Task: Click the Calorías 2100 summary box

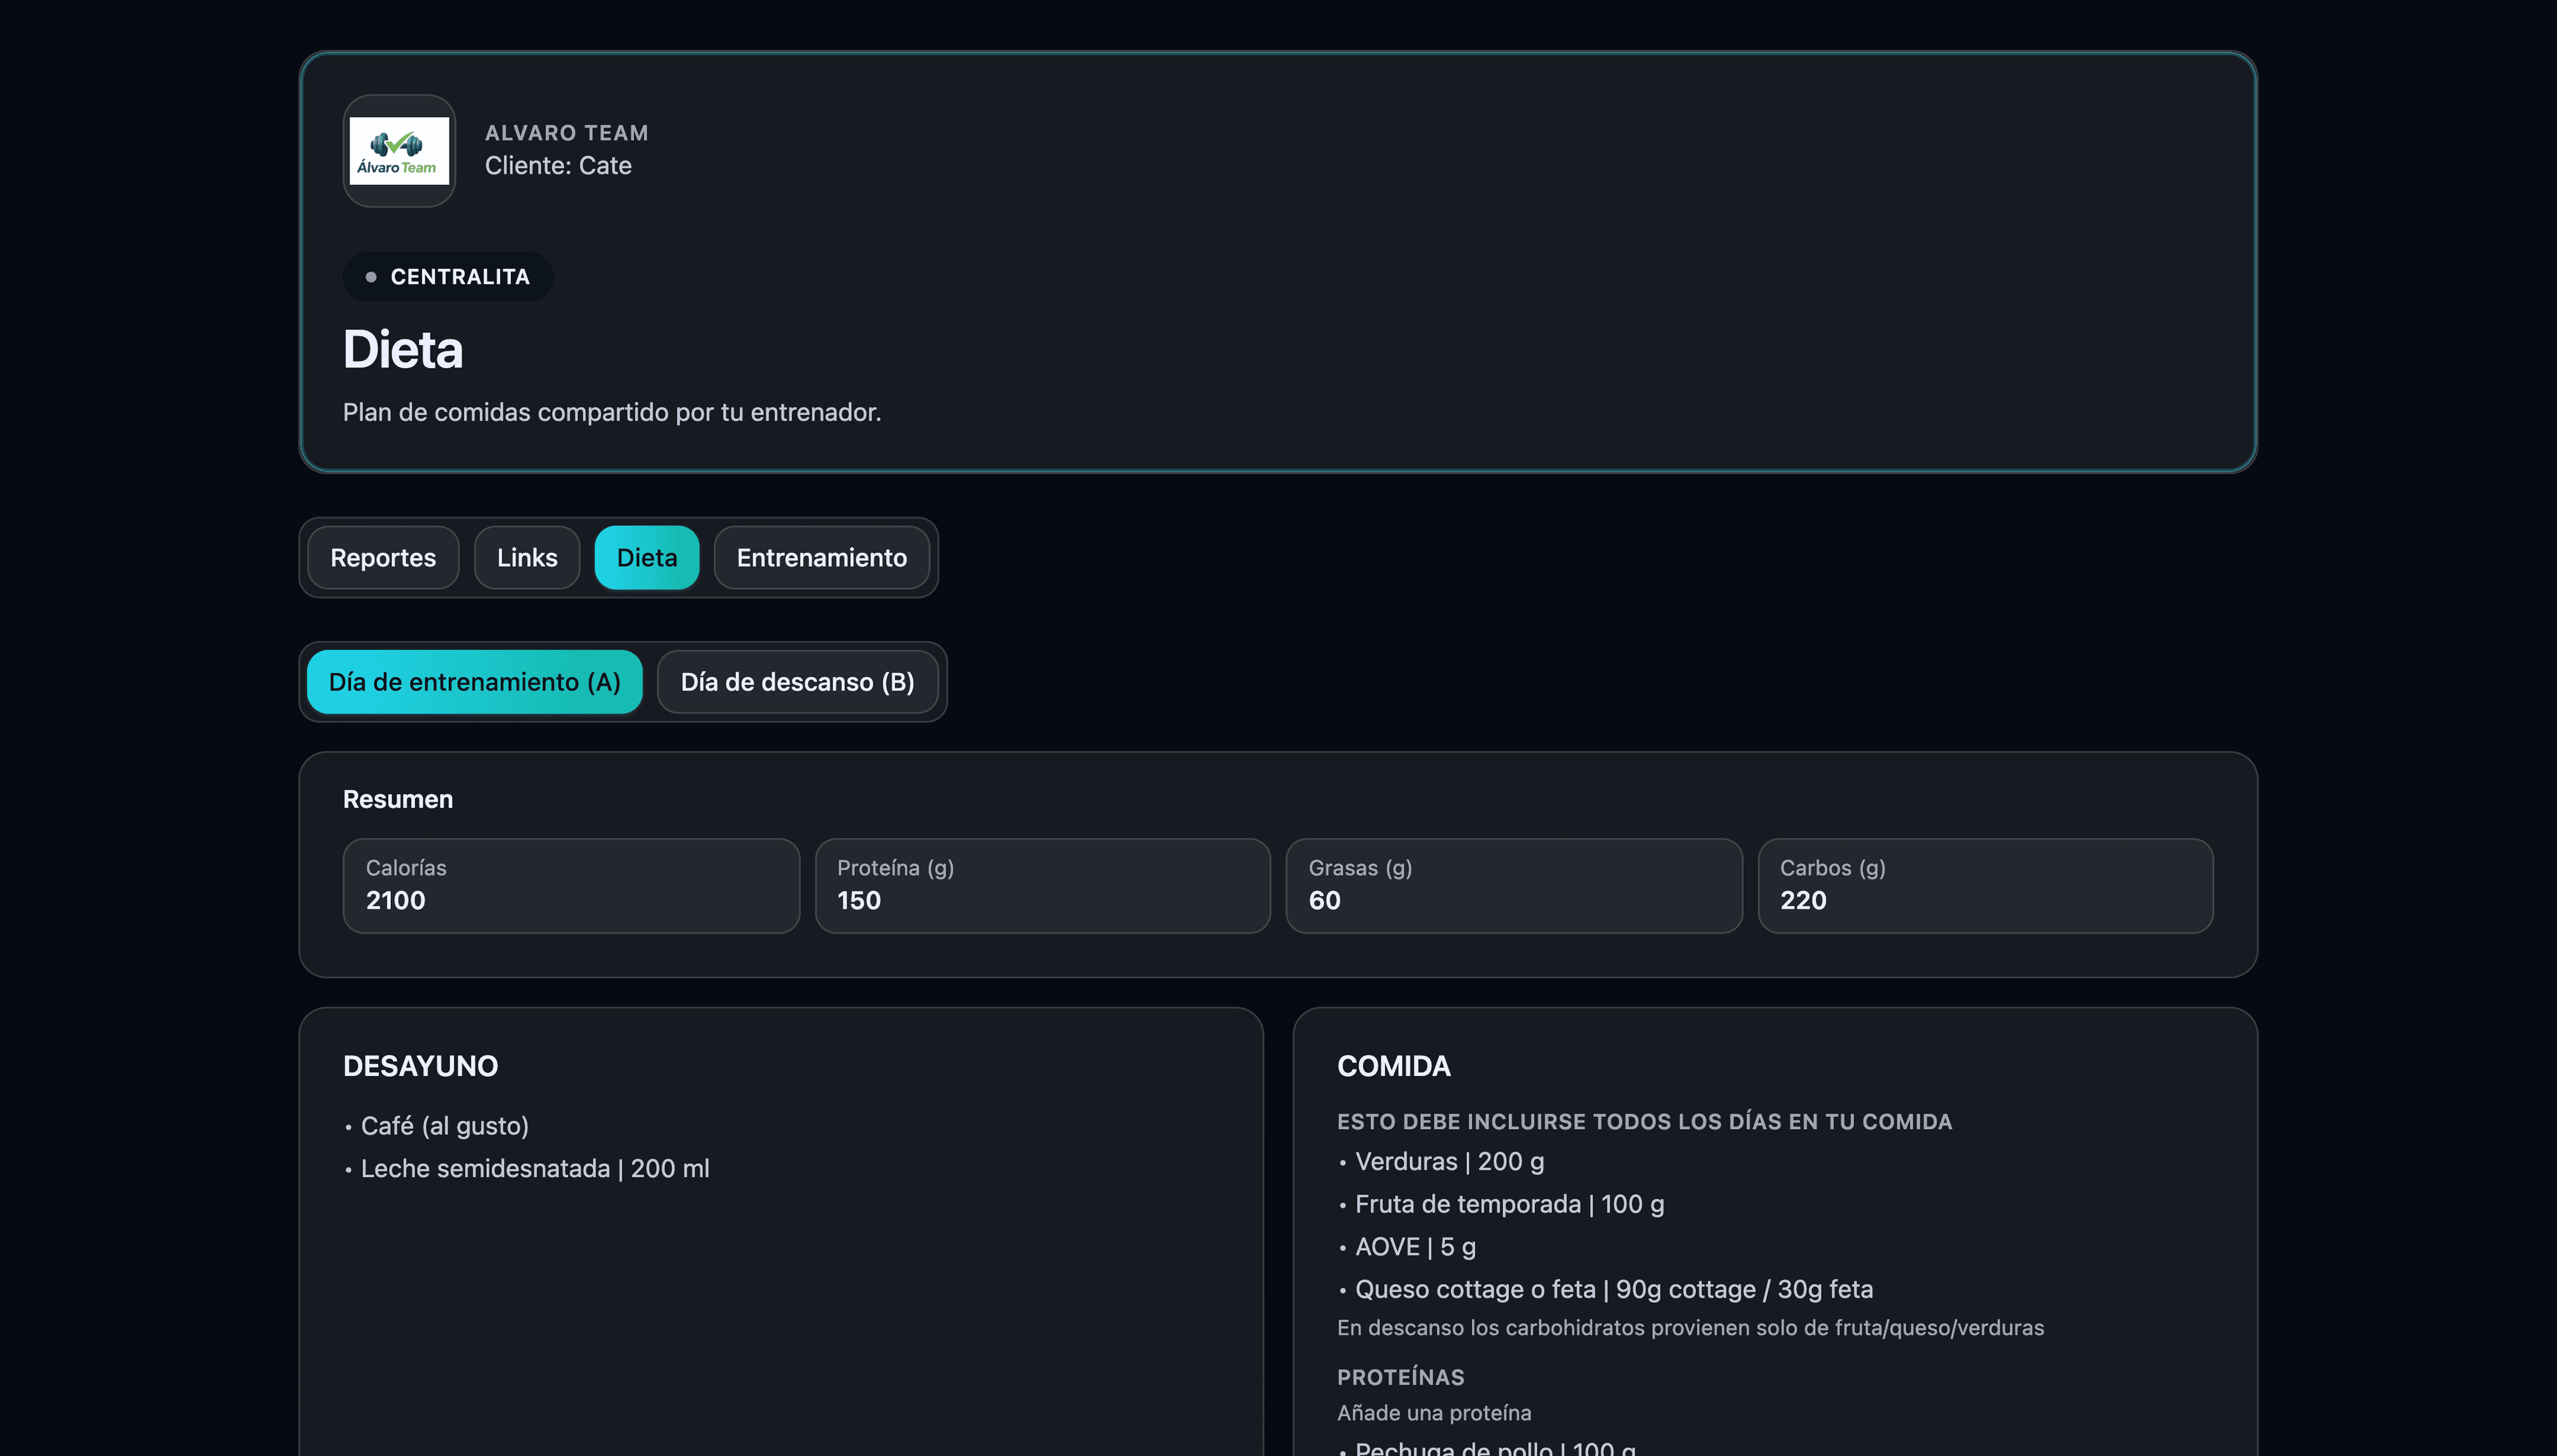Action: point(571,885)
